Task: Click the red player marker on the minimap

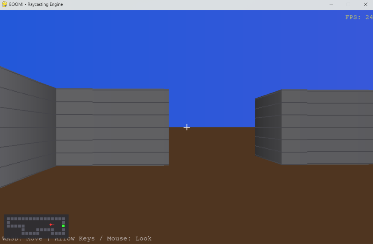Action: click(x=51, y=225)
